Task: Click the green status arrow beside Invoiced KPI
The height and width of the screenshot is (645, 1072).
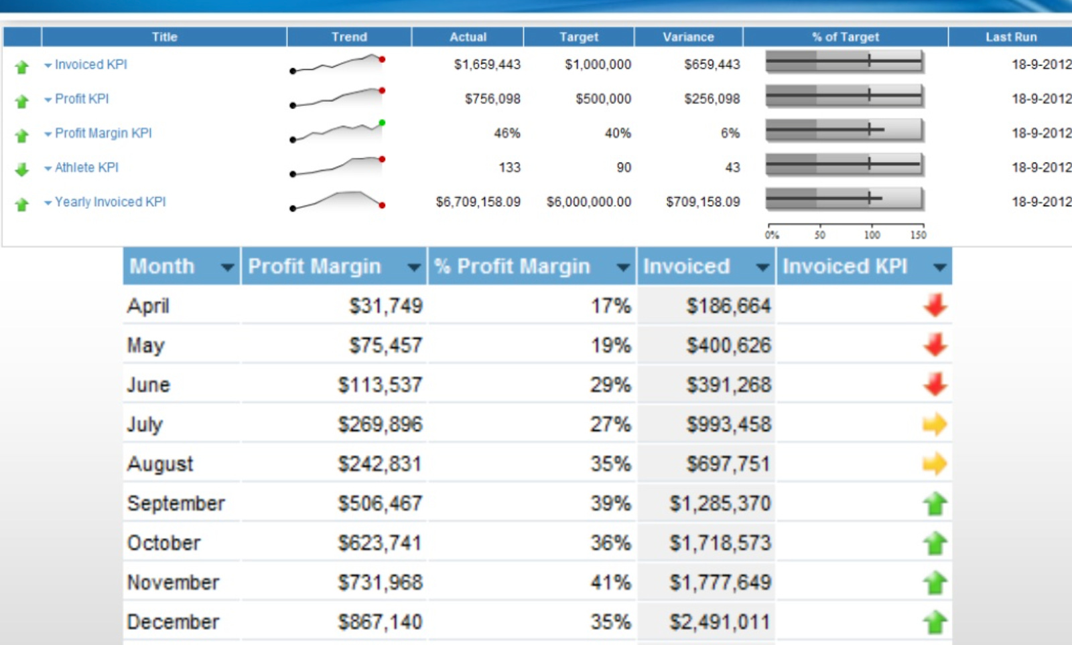Action: point(22,65)
